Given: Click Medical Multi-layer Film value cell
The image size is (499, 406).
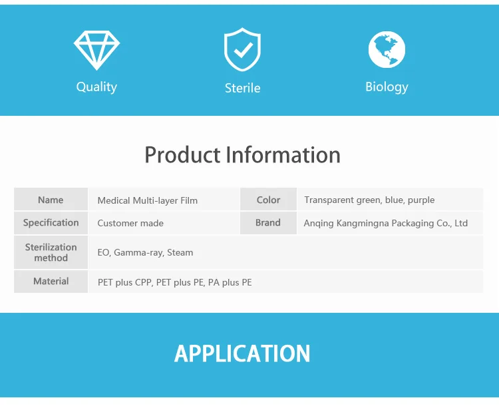Looking at the screenshot, I should click(164, 199).
